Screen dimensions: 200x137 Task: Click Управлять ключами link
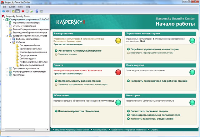click(67, 54)
